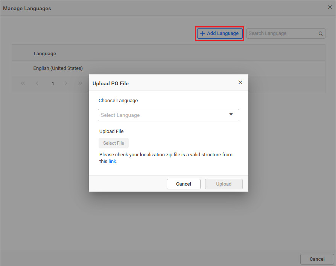Select page number 1 in pagination

click(x=52, y=83)
